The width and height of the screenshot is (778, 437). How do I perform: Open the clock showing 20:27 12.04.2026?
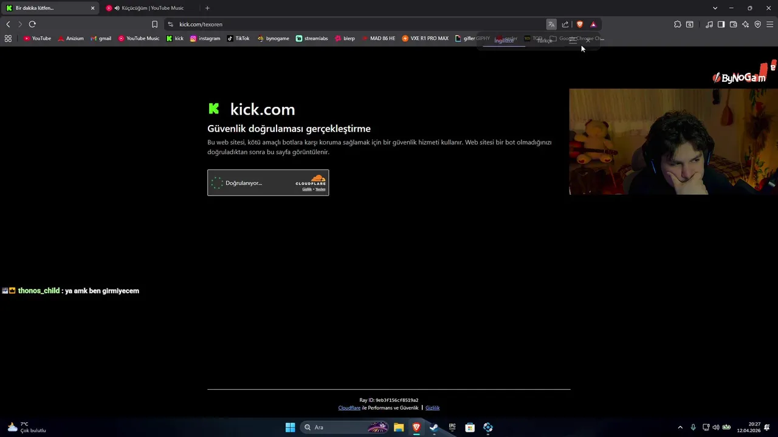748,427
